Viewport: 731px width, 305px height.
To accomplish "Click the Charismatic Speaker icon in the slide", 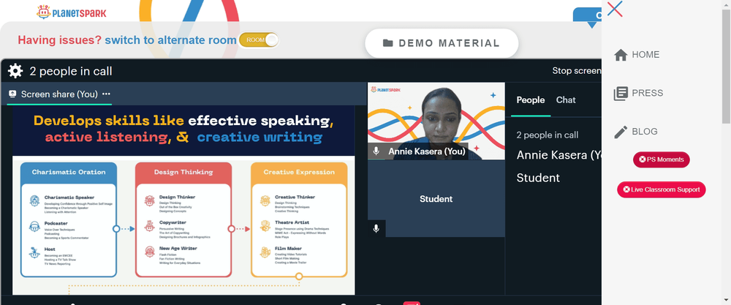I will click(34, 201).
